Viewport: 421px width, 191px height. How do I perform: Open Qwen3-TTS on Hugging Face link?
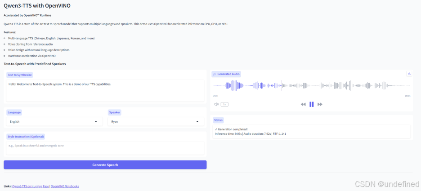point(31,186)
